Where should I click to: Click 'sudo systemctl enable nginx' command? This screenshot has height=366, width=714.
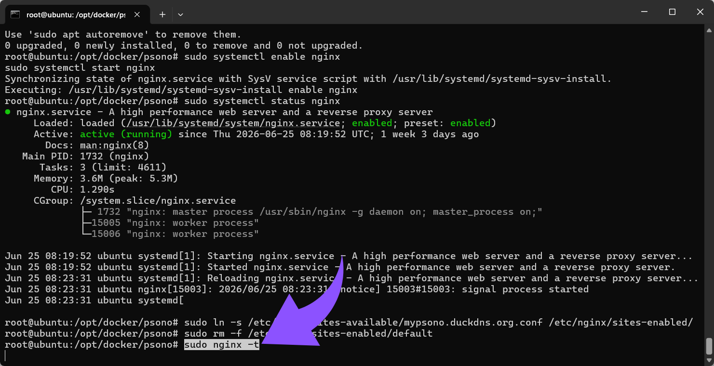[x=262, y=57]
